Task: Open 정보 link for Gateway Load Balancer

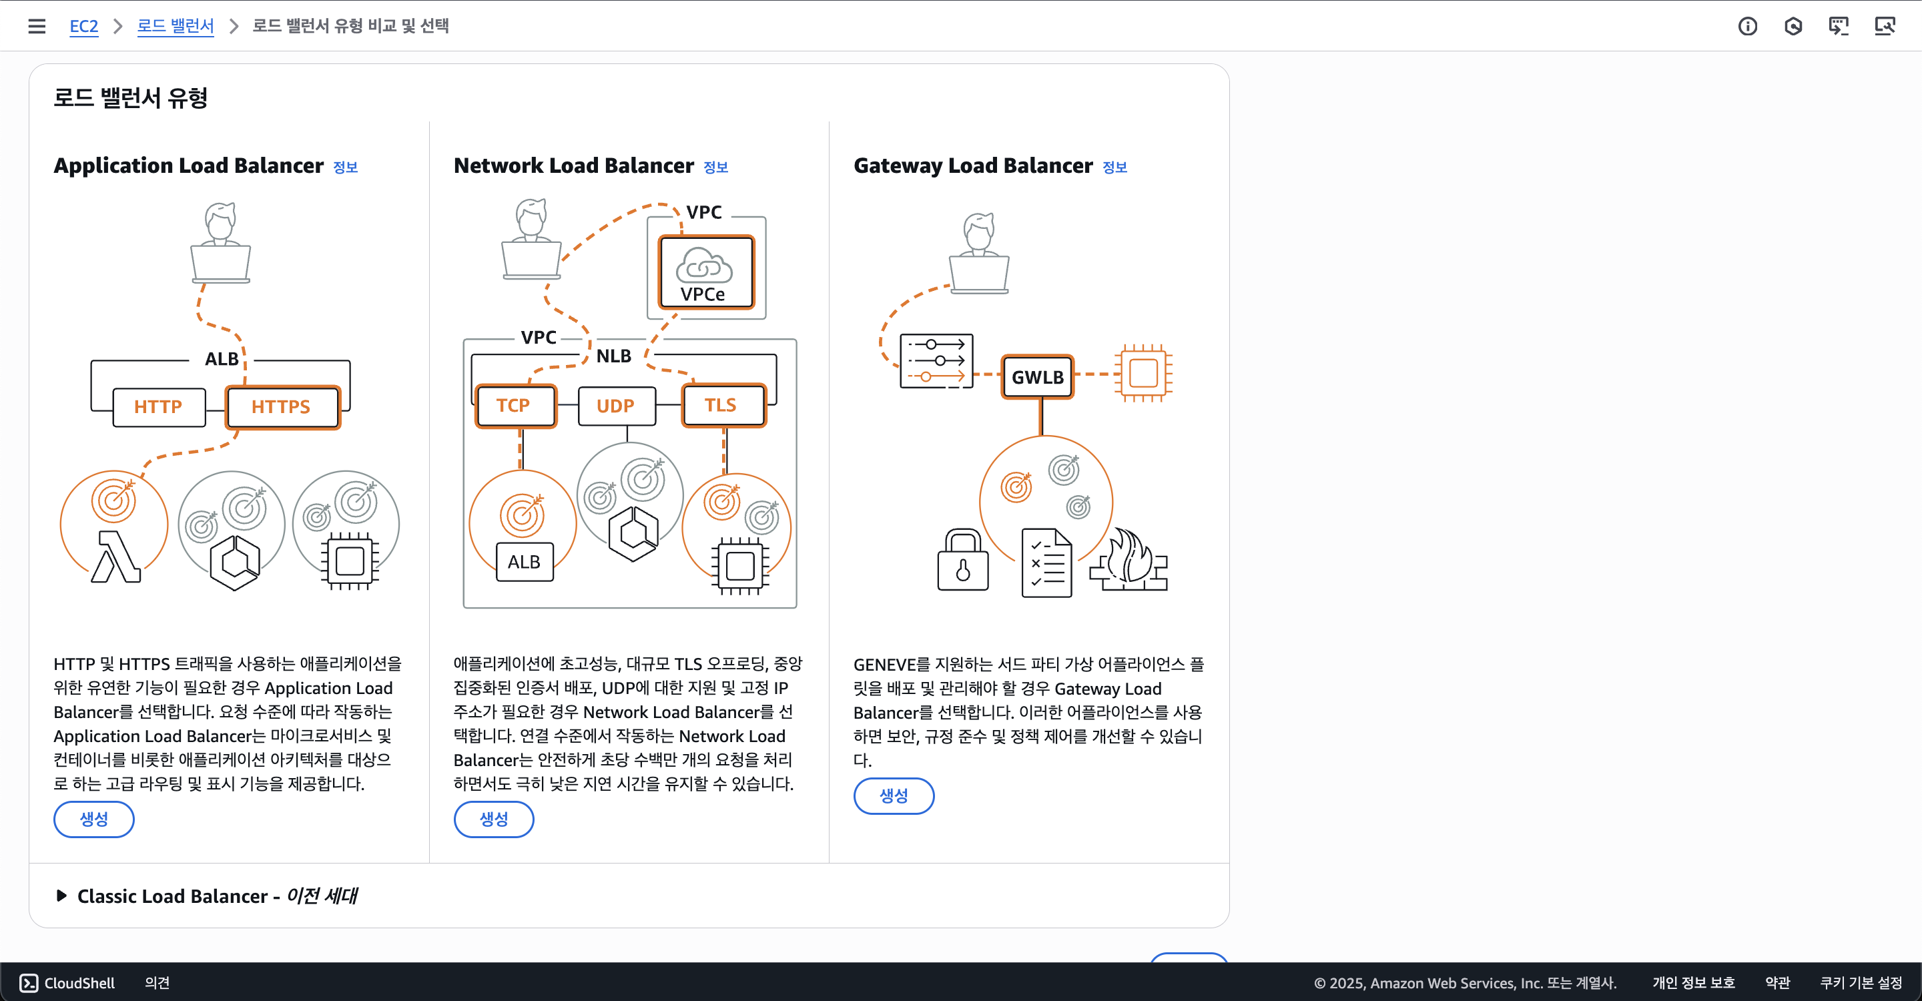Action: pos(1114,167)
